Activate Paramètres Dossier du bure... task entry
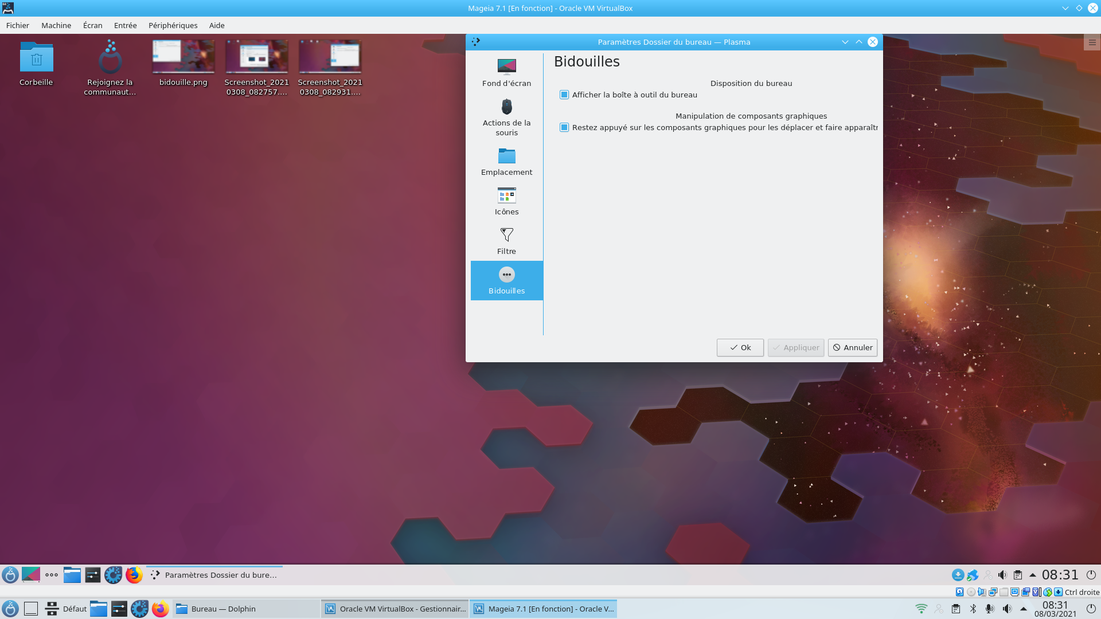 pos(214,575)
